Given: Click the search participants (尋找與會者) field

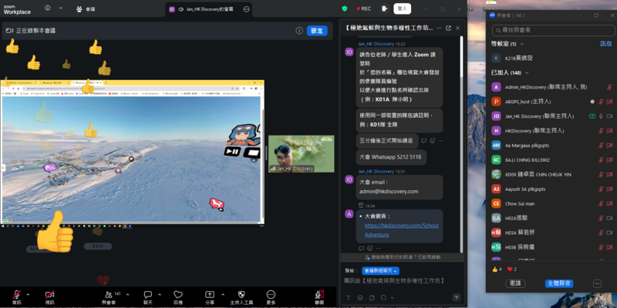Looking at the screenshot, I should (x=551, y=29).
